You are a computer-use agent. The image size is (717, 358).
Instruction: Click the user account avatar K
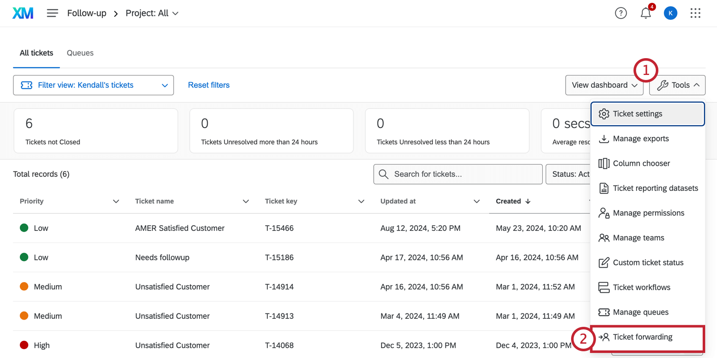[670, 13]
